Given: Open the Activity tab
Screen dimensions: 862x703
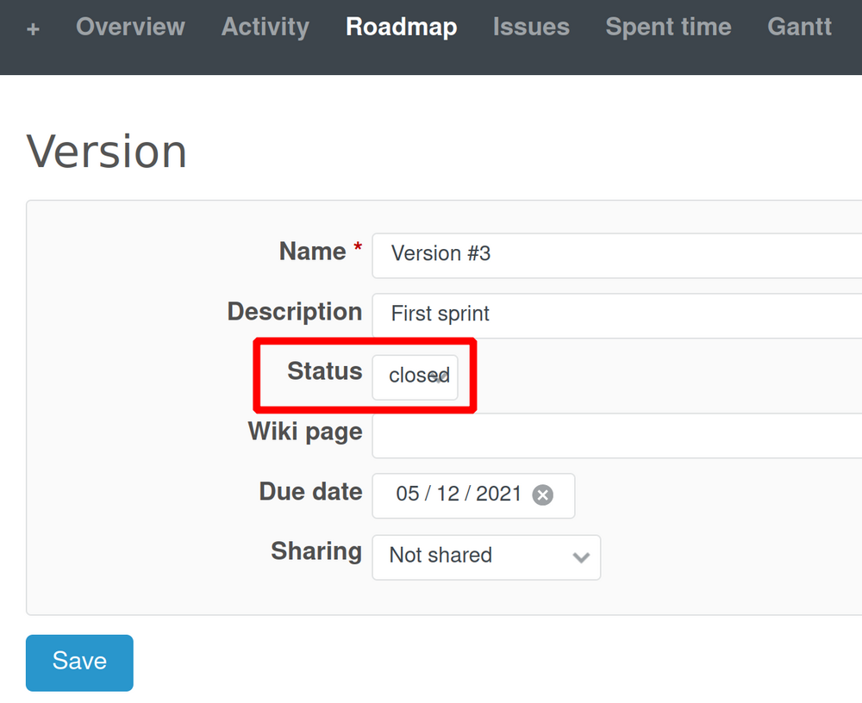Looking at the screenshot, I should pyautogui.click(x=265, y=28).
